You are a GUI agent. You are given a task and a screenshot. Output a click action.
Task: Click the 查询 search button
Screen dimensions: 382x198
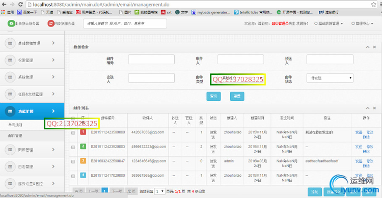point(213,96)
